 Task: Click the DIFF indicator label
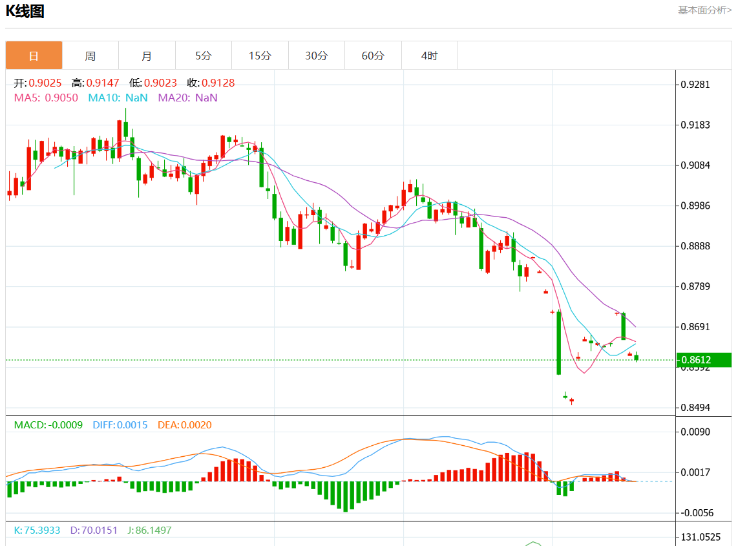pos(120,425)
